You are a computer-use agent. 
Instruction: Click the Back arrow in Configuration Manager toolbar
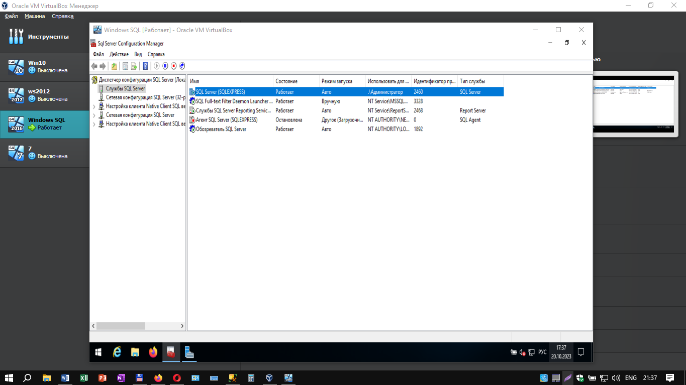pos(94,66)
